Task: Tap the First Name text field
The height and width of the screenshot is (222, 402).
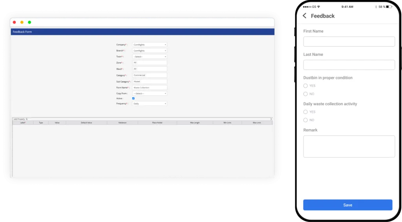Action: [x=349, y=42]
